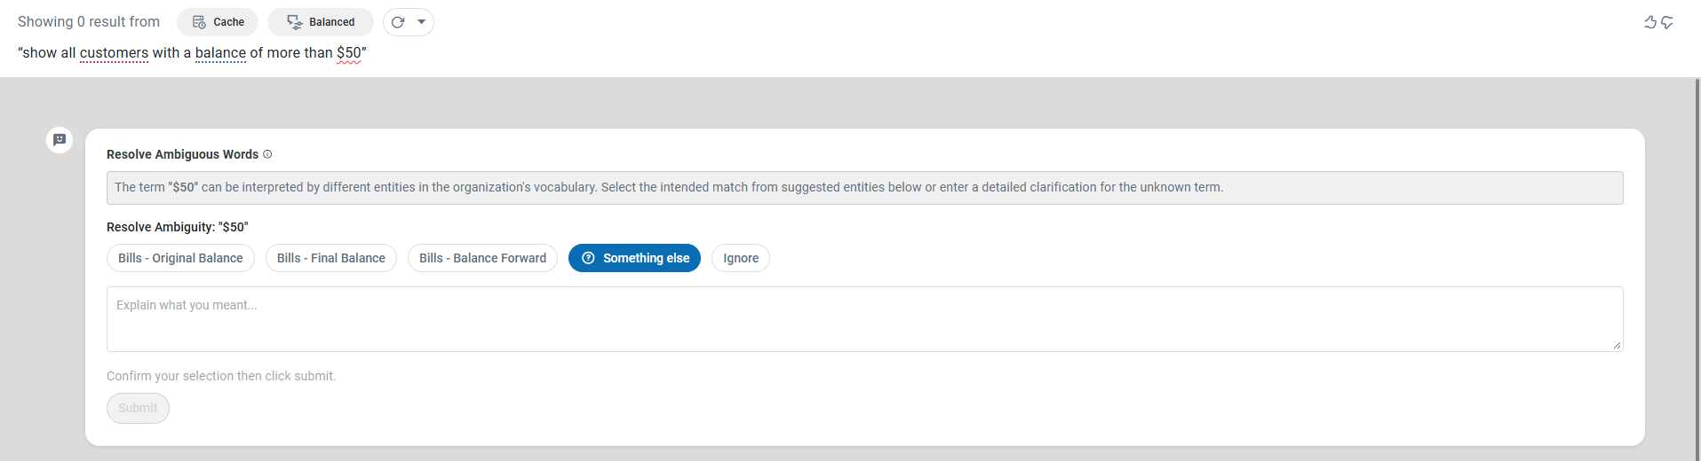
Task: Click the underlined word balance in query
Action: (x=220, y=53)
